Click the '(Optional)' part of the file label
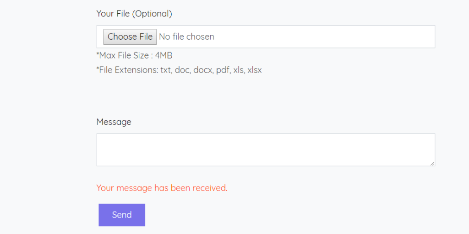 click(152, 14)
